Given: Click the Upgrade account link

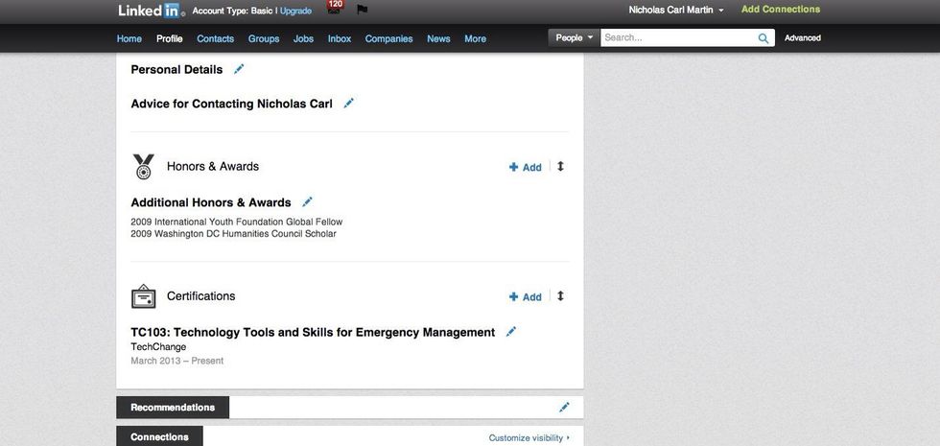Looking at the screenshot, I should point(295,11).
